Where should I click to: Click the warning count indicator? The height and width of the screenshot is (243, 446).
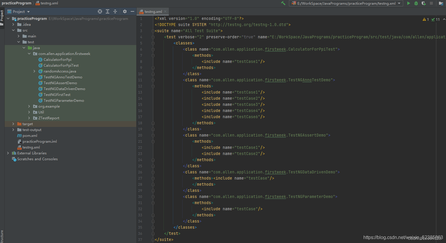(425, 19)
